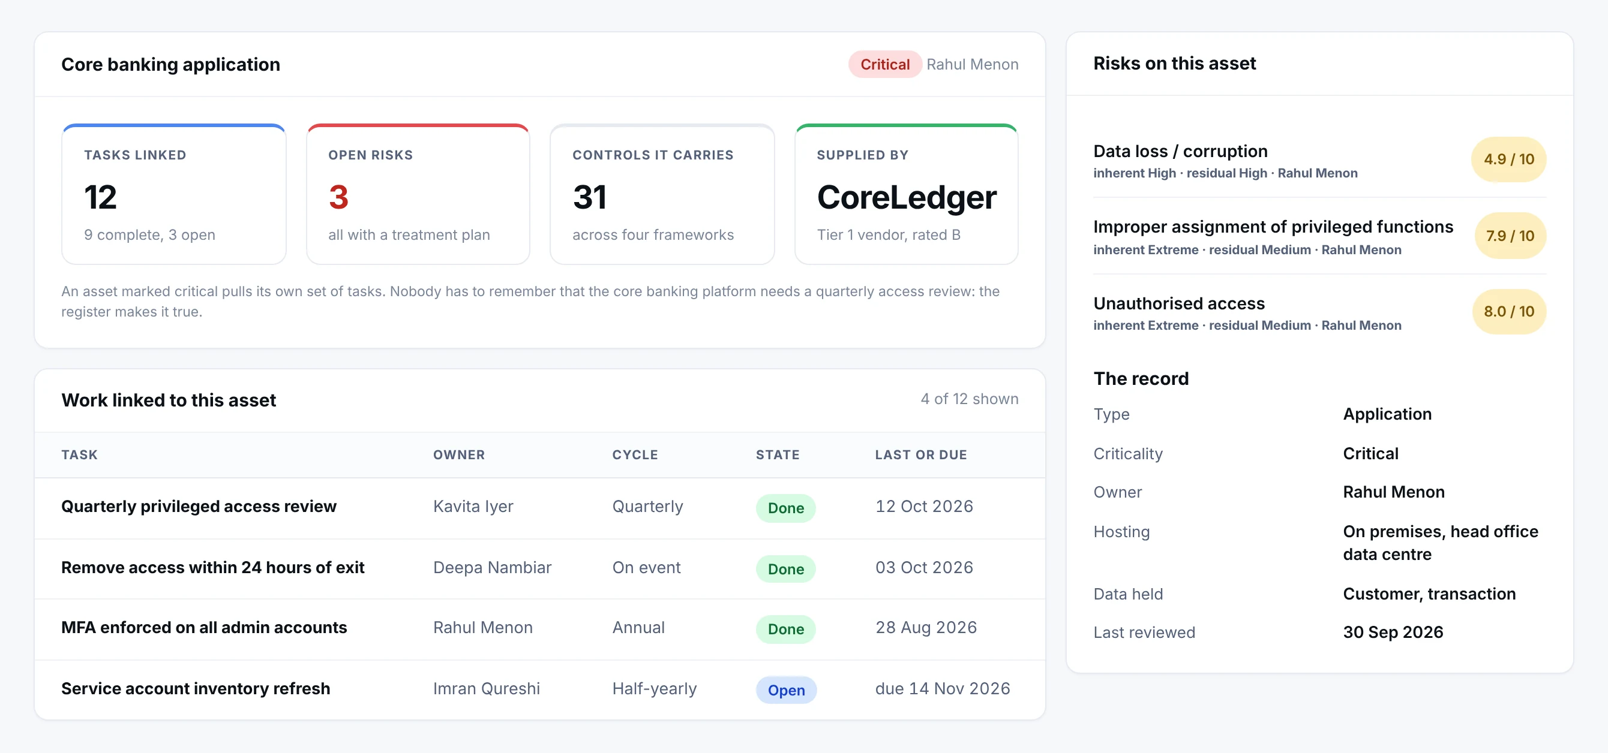
Task: Click the 'Work linked to this asset' heading
Action: (169, 400)
